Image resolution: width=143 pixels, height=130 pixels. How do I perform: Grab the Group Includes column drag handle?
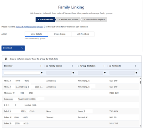[x=78, y=66]
